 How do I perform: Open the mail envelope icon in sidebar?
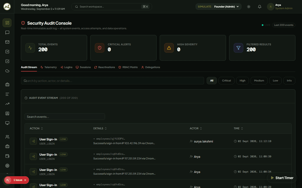point(7,42)
